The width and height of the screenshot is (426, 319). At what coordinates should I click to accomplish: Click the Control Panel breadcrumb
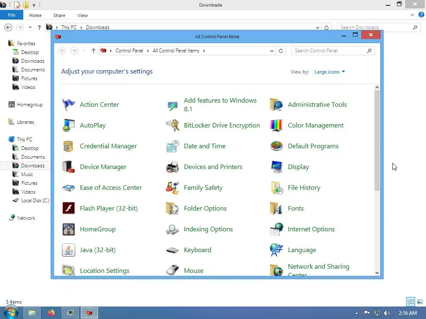129,51
